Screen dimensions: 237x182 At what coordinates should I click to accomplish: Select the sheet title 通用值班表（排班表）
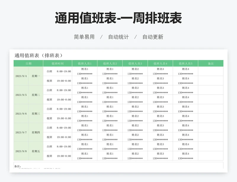(x=39, y=56)
